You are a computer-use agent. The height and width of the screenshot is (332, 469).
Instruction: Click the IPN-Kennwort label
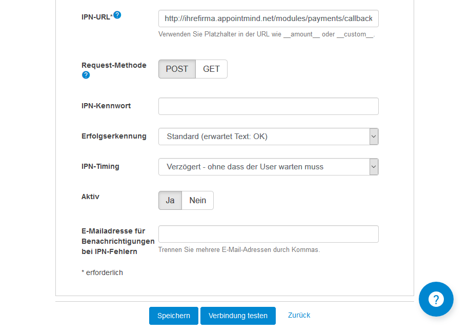coord(106,106)
